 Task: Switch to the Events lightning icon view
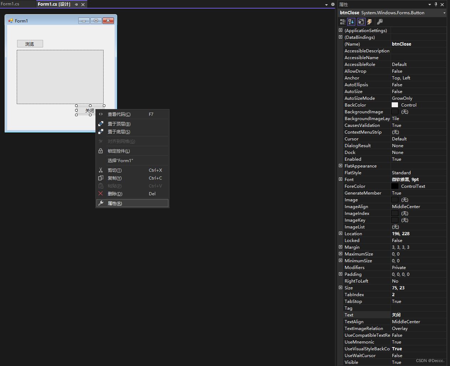370,22
